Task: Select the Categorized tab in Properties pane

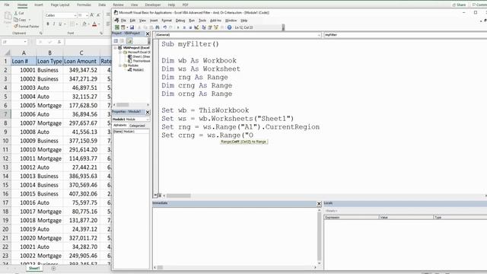Action: pyautogui.click(x=137, y=126)
